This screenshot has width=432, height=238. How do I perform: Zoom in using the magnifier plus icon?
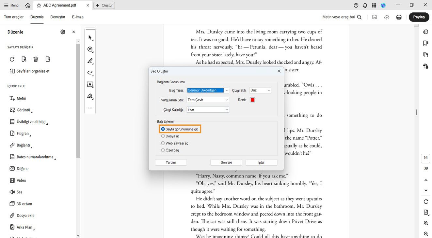pyautogui.click(x=426, y=223)
